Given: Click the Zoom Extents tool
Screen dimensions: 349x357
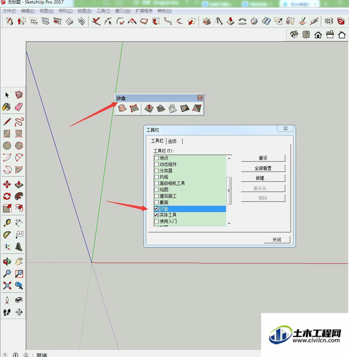Looking at the screenshot, I should 7,285.
